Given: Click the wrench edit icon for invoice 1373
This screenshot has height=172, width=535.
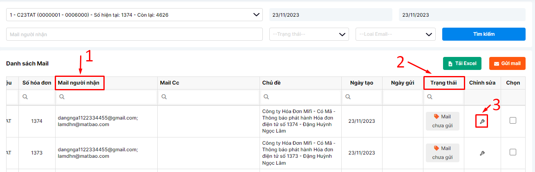Looking at the screenshot, I should tap(482, 153).
